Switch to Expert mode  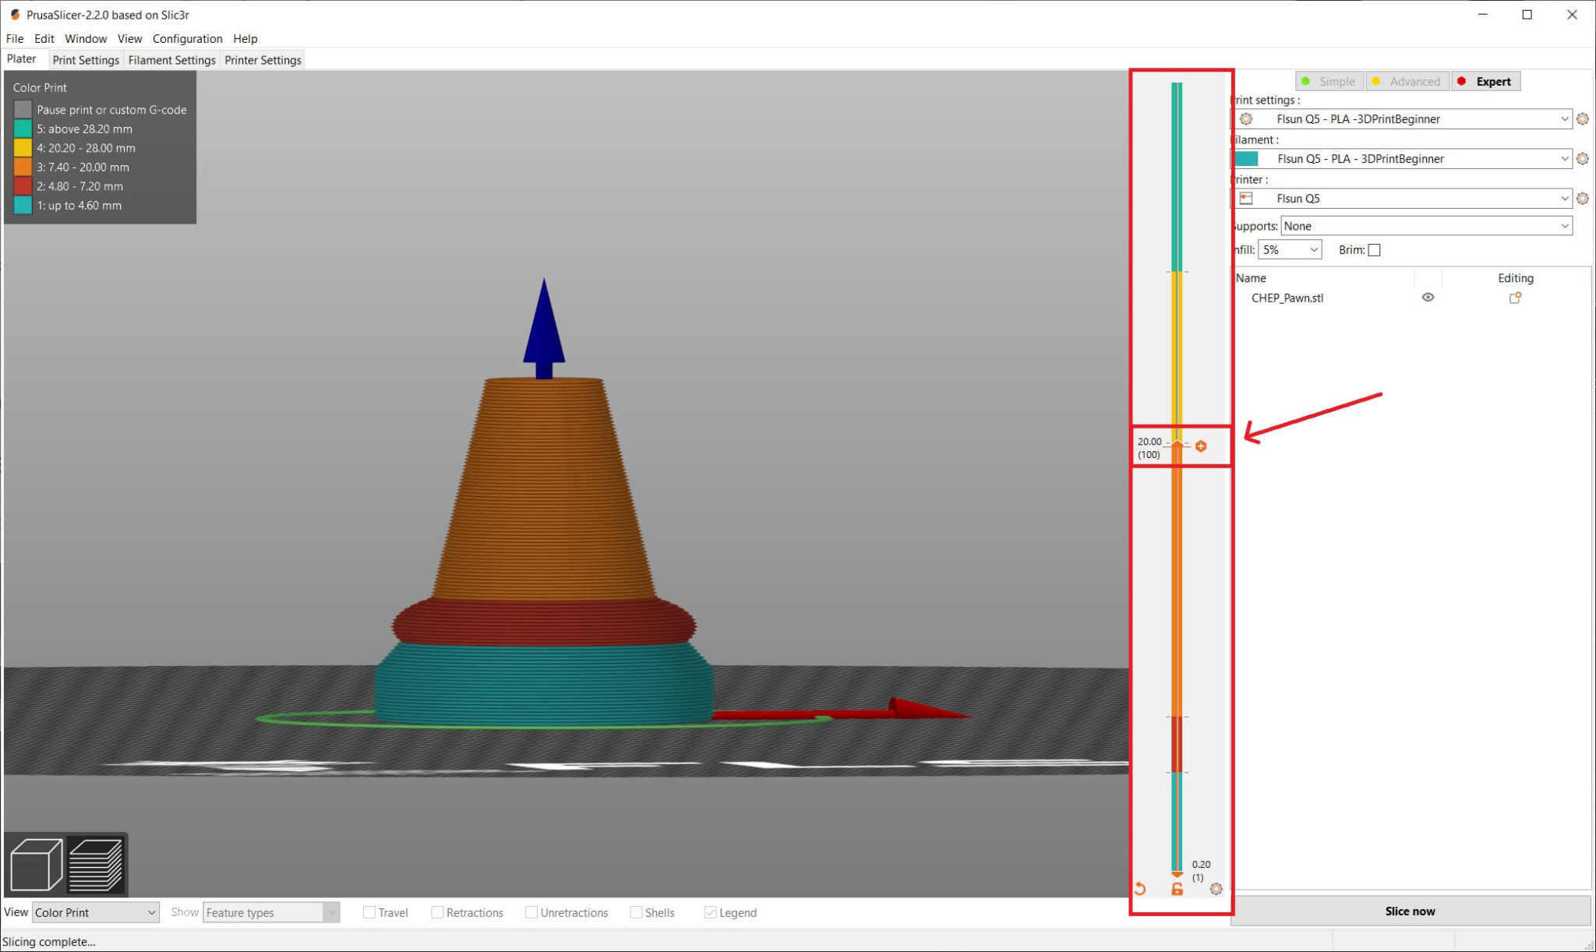click(x=1485, y=81)
